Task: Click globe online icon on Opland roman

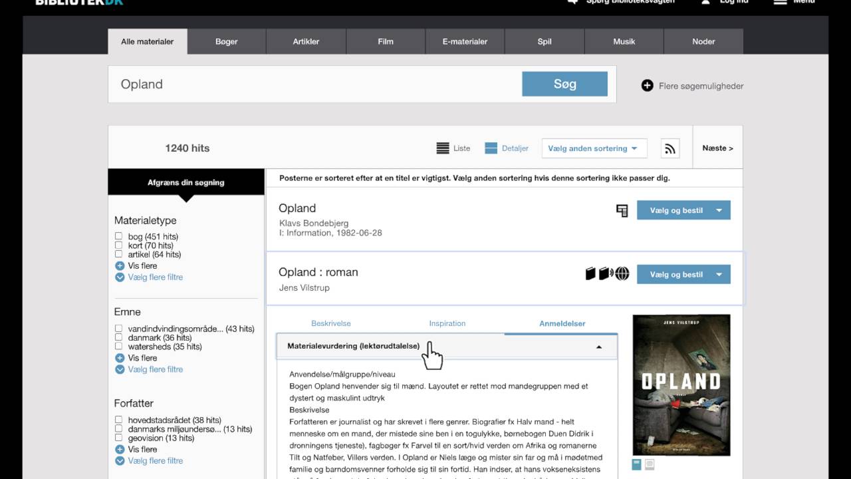Action: click(622, 273)
